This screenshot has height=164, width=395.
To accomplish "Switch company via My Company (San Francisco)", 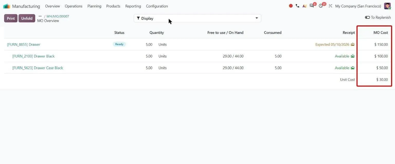I will tap(358, 6).
